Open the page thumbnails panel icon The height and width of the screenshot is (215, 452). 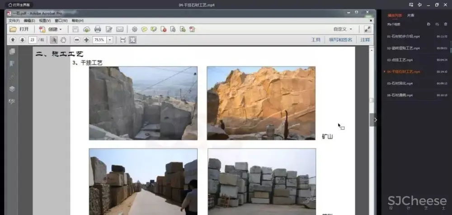point(12,52)
